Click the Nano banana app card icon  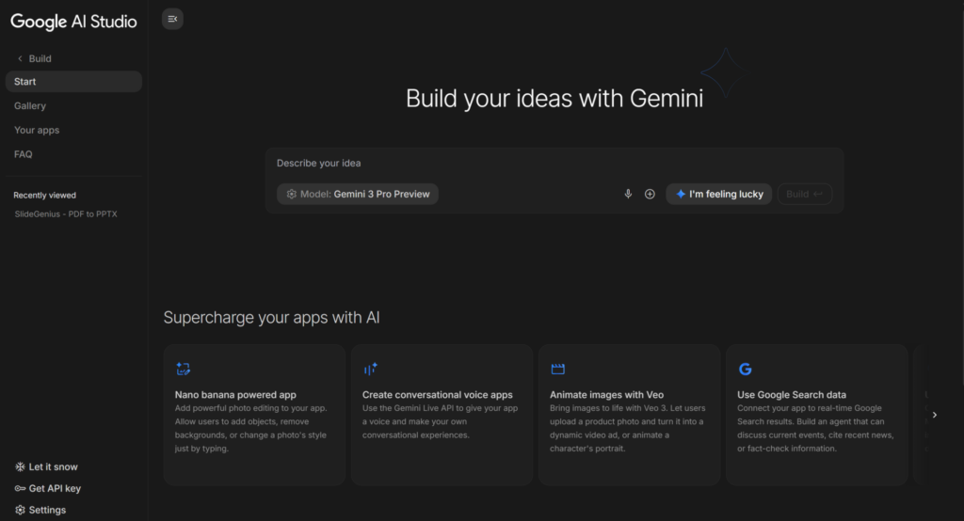click(x=184, y=370)
